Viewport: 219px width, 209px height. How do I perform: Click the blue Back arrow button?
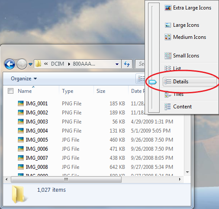click(x=10, y=64)
